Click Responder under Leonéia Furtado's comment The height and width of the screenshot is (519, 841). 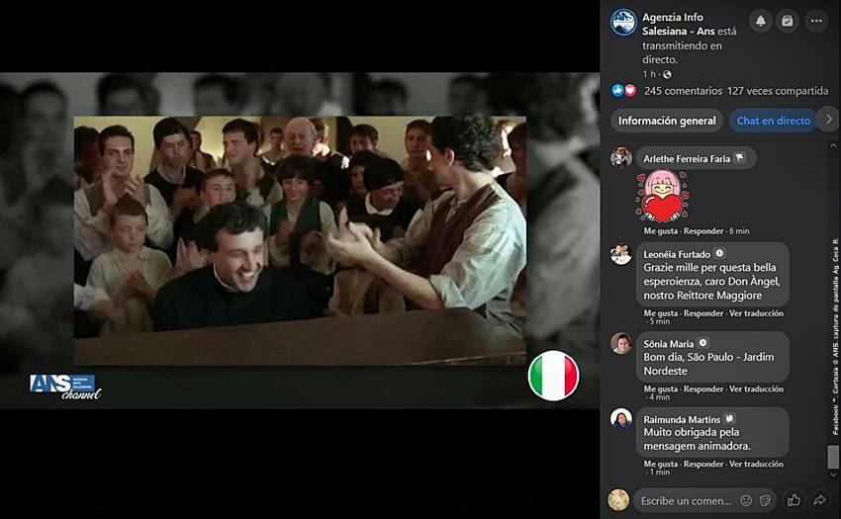703,313
